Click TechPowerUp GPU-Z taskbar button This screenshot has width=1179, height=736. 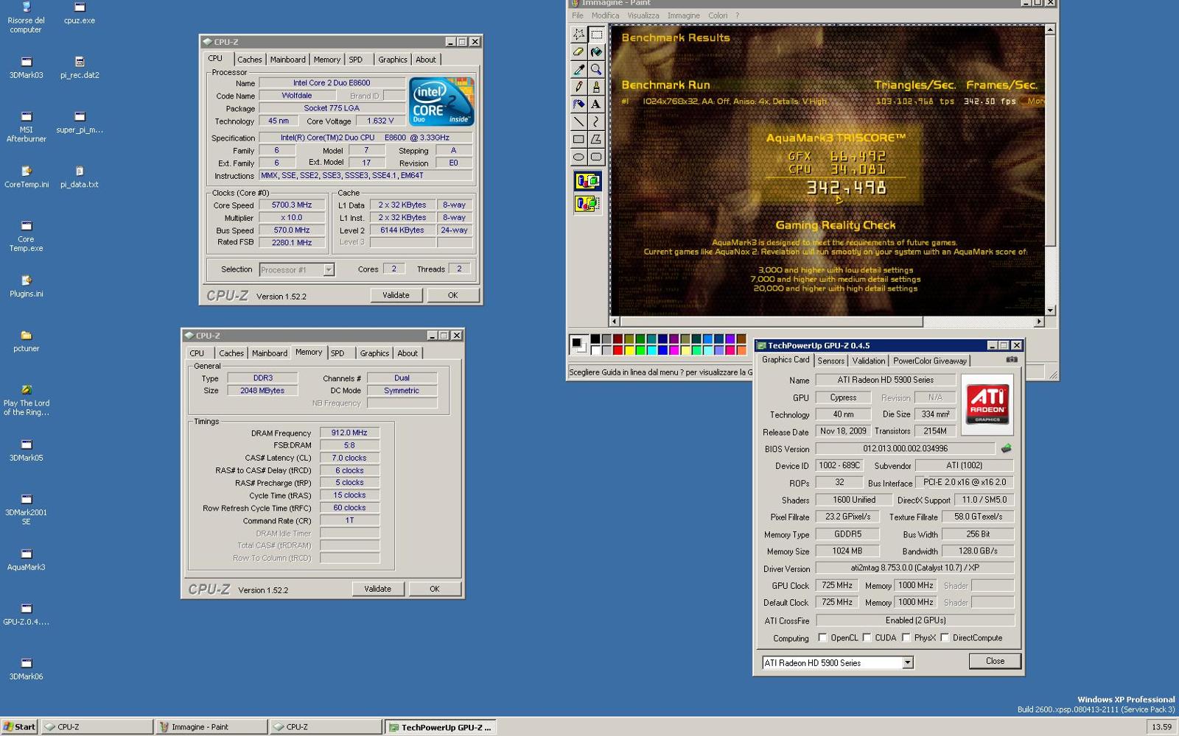[x=440, y=726]
